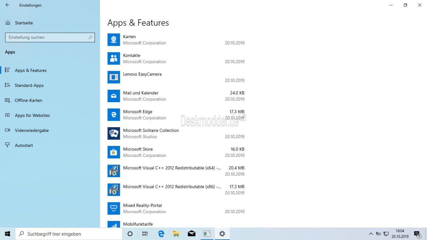Image resolution: width=427 pixels, height=240 pixels.
Task: Go back using the Settings back arrow
Action: coord(8,5)
